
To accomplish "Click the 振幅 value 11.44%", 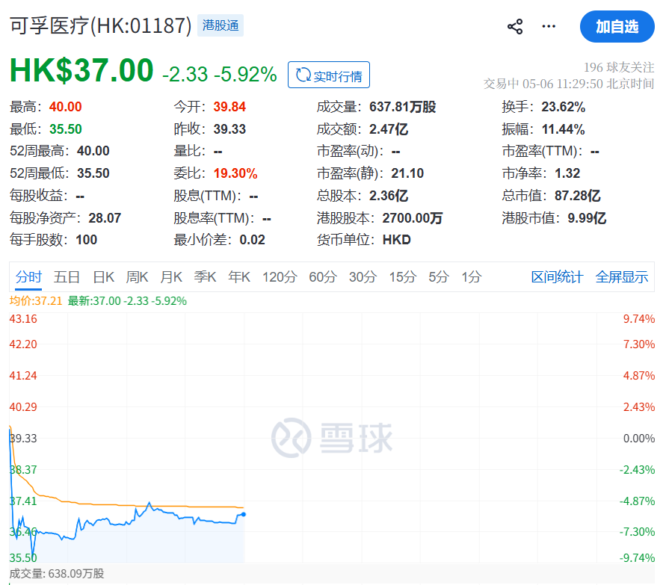I will [563, 129].
